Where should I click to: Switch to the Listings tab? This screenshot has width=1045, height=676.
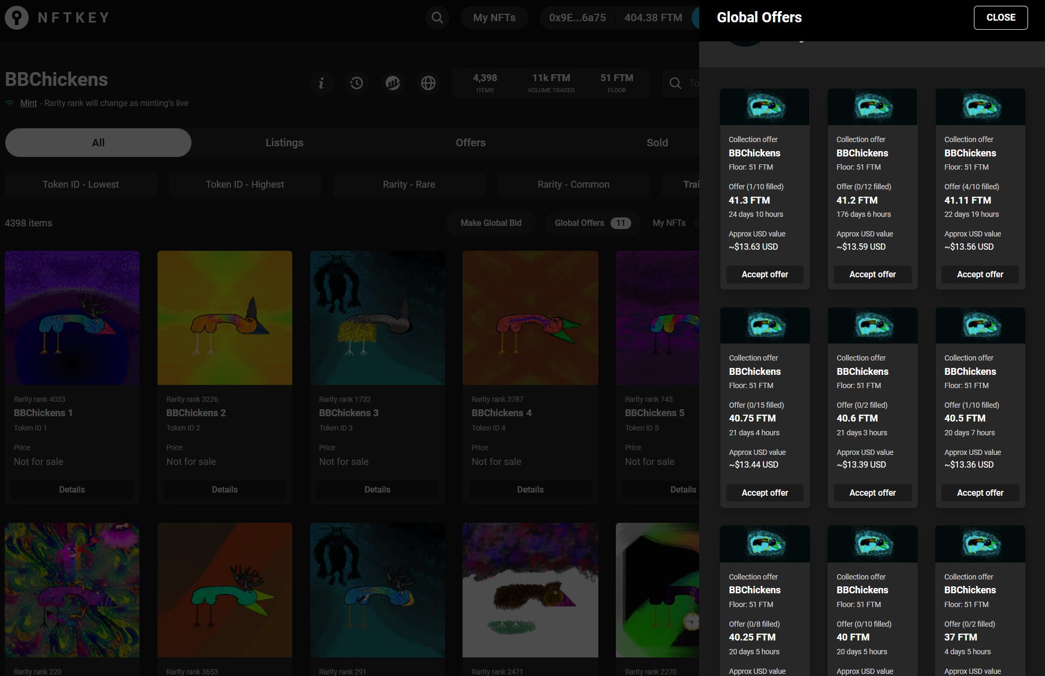pyautogui.click(x=284, y=143)
